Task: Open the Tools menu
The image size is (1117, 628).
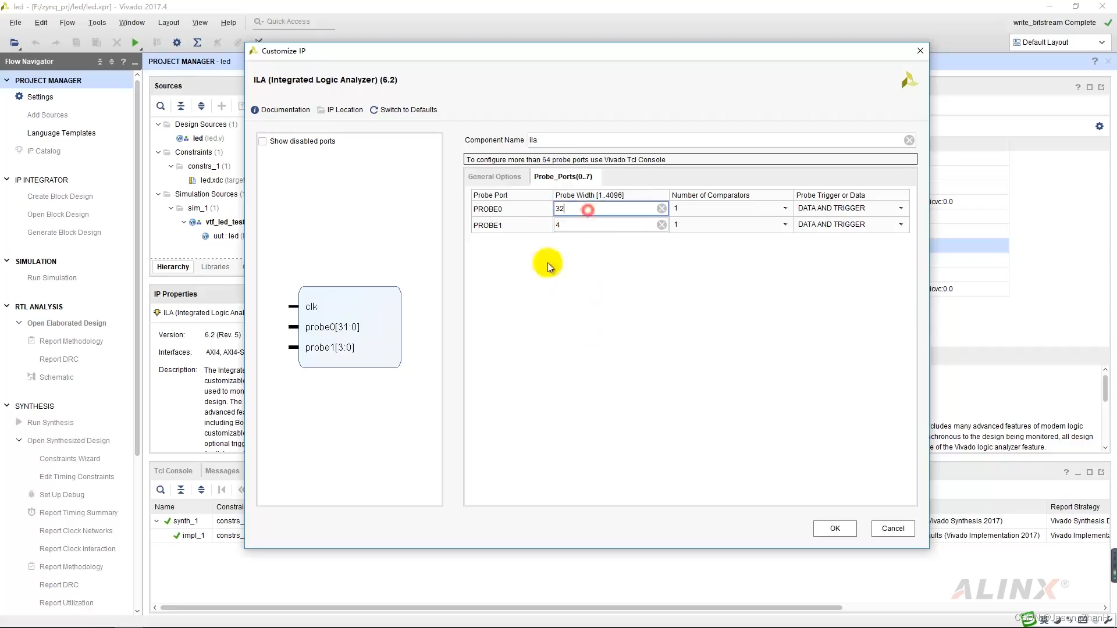Action: [97, 23]
